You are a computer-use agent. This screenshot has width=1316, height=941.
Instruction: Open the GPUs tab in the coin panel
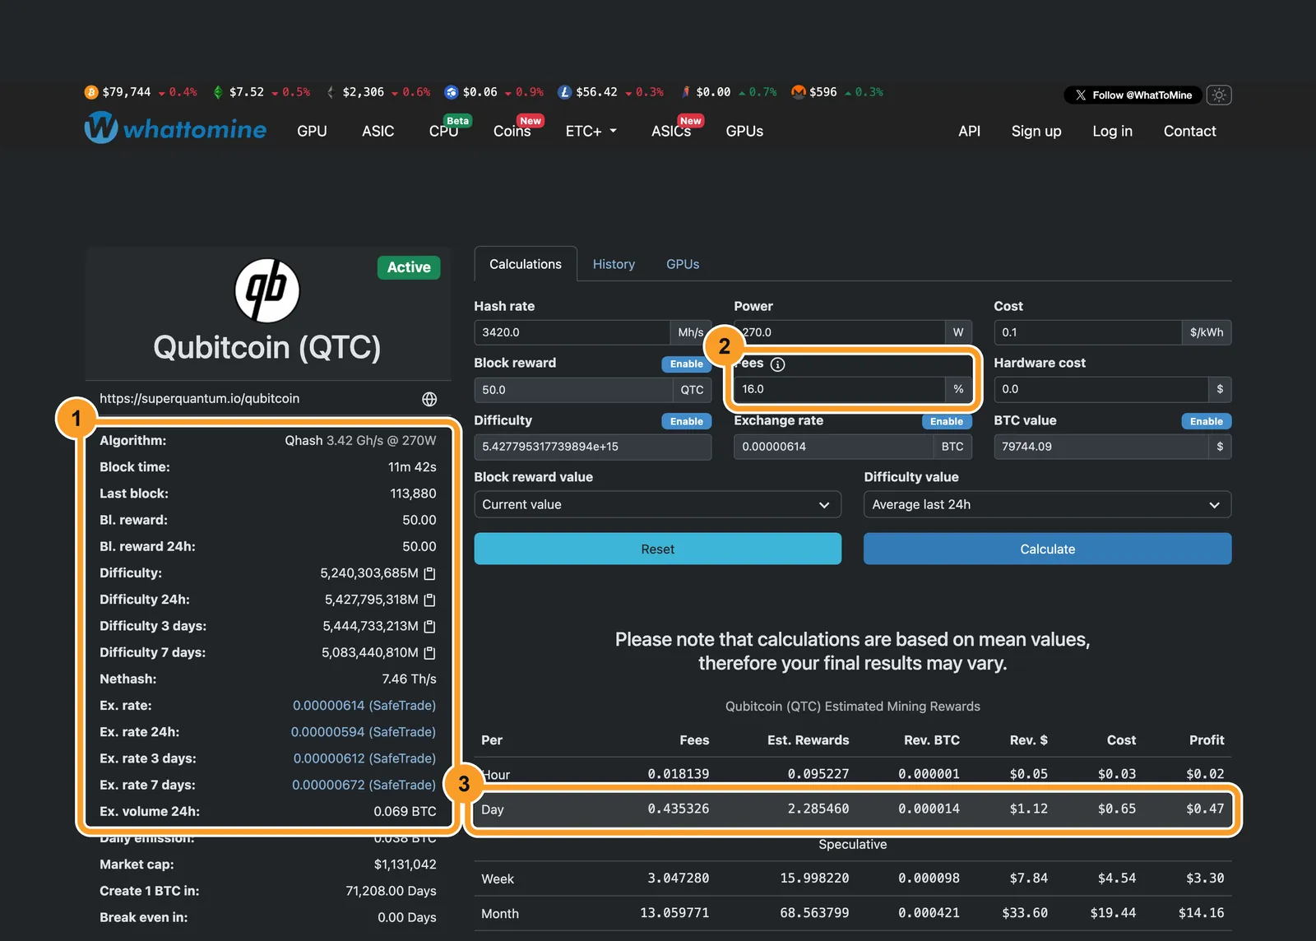click(x=683, y=264)
